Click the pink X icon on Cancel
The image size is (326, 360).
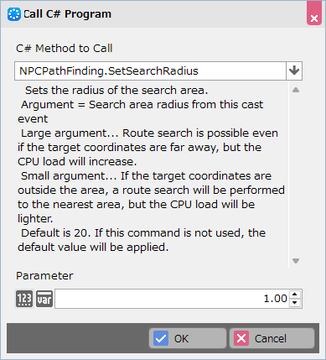pos(241,338)
